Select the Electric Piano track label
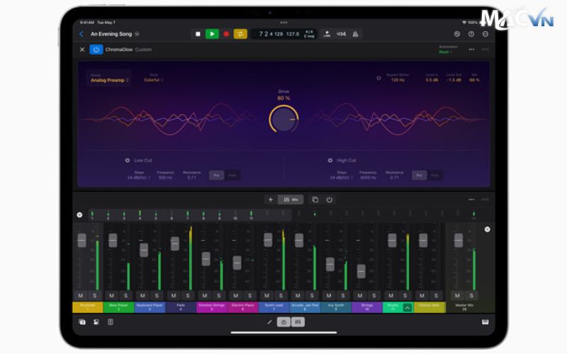567x354 pixels. [x=243, y=307]
